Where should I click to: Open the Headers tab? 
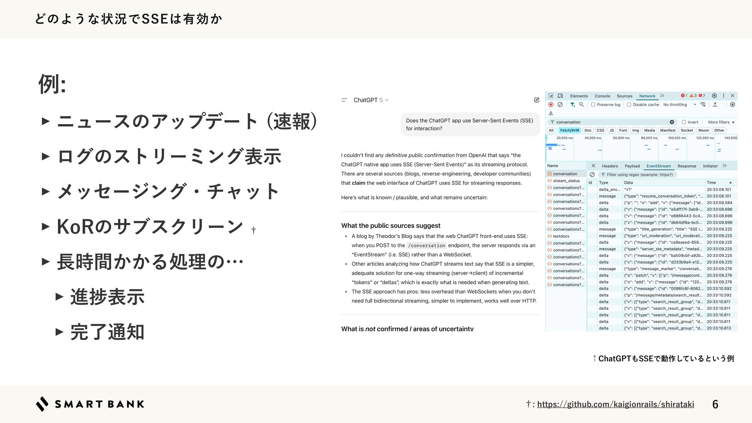(610, 166)
